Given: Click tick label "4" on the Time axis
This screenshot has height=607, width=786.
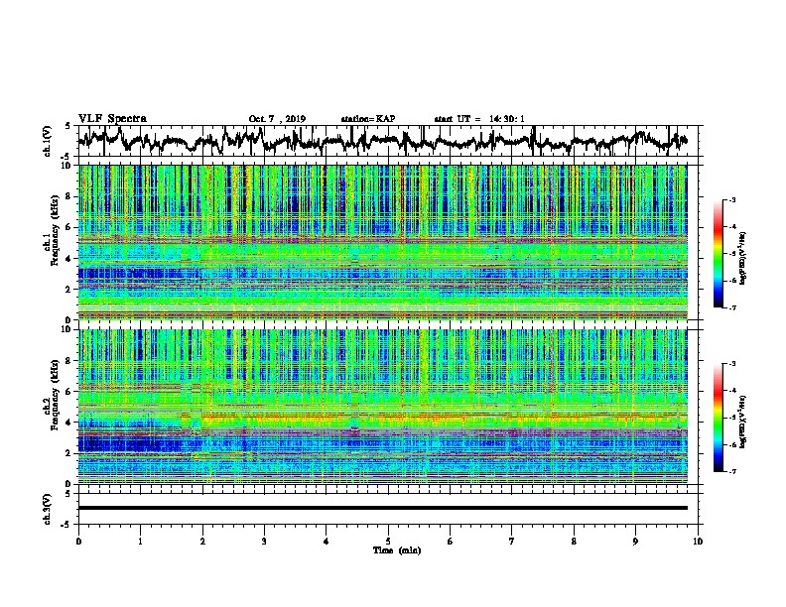Looking at the screenshot, I should pos(327,542).
